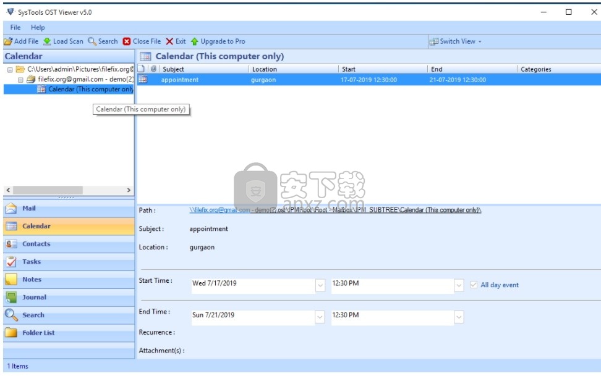Open the End Time 12:30 PM dropdown
This screenshot has width=601, height=376.
pos(459,317)
